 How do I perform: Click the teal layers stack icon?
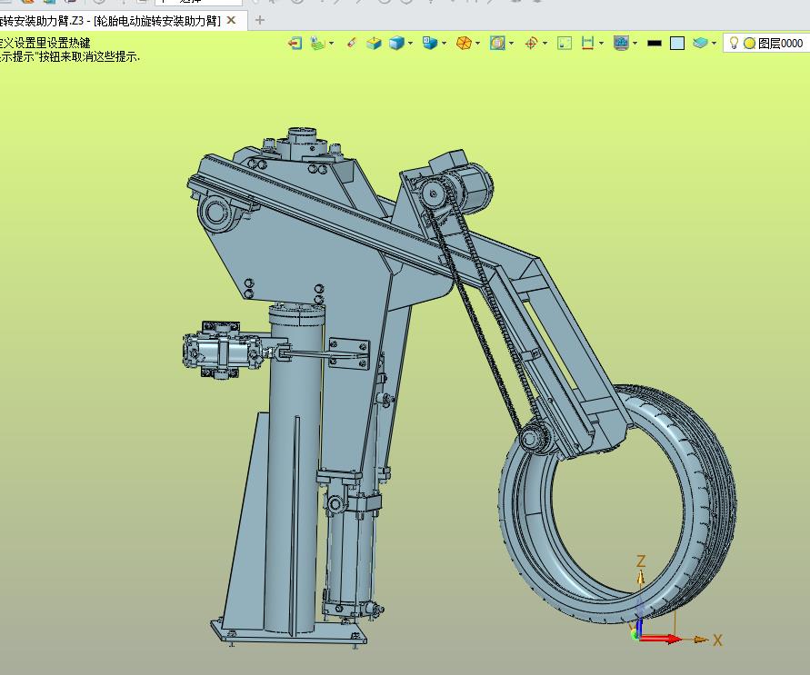(700, 43)
